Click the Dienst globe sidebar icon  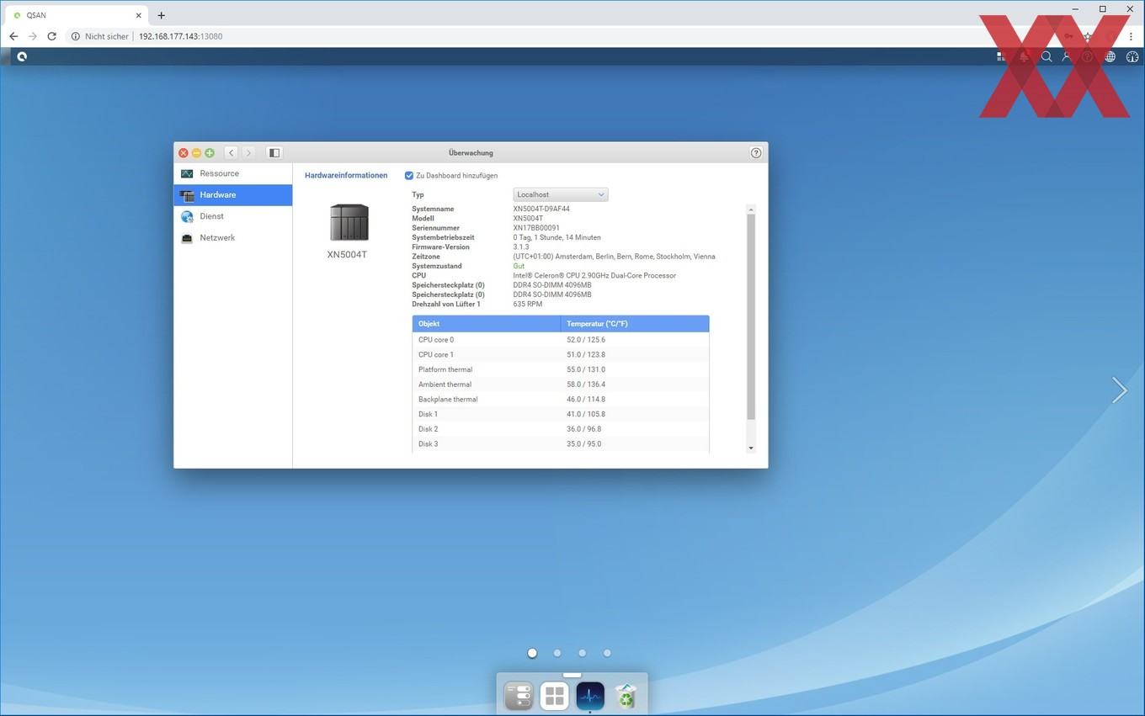[187, 216]
